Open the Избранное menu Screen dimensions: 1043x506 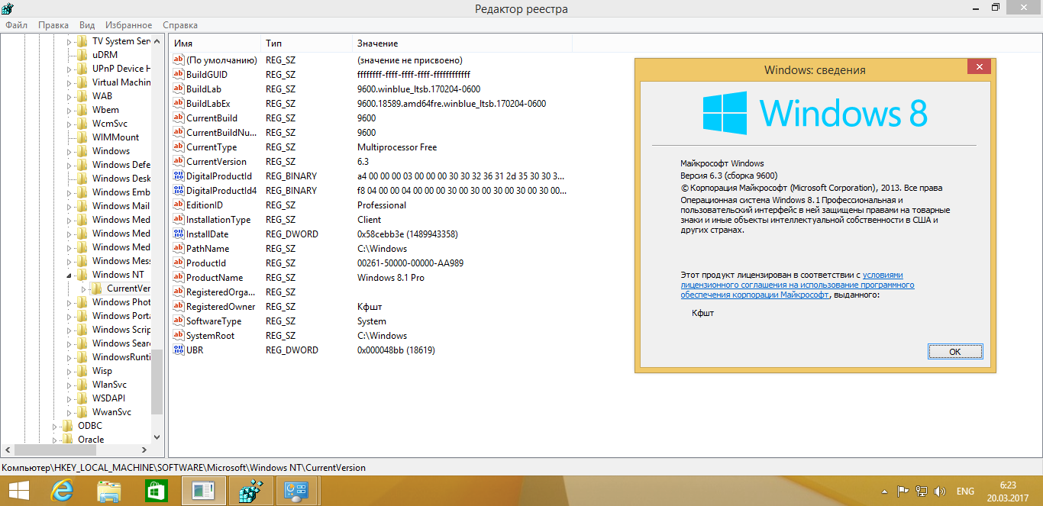pos(127,25)
